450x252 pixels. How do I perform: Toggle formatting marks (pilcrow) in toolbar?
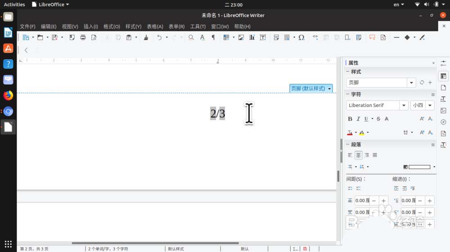coord(213,38)
